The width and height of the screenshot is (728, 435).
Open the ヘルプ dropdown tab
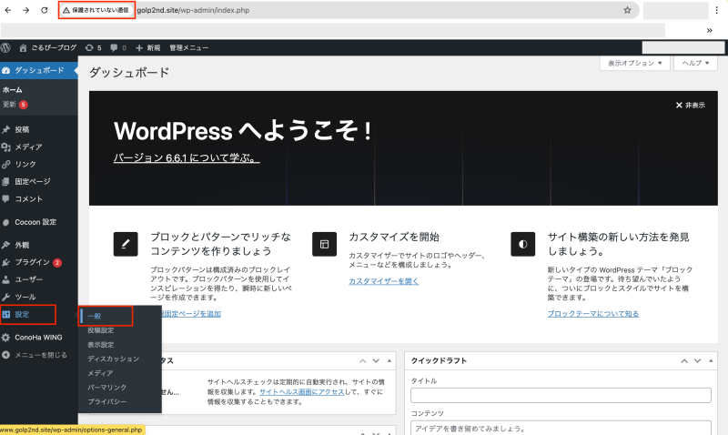[x=697, y=64]
